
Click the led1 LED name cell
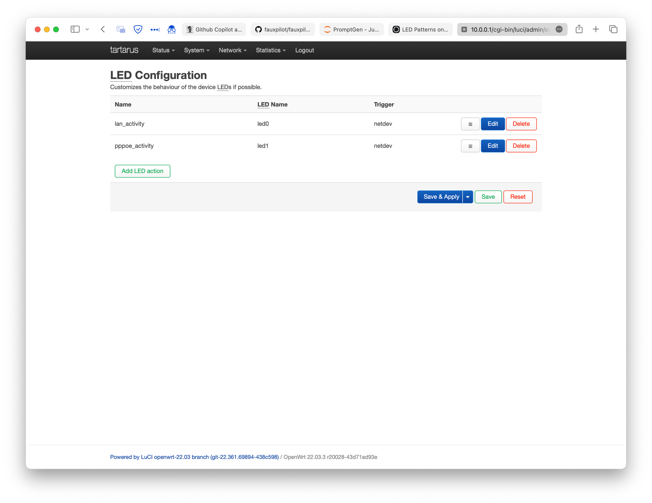[x=263, y=146]
